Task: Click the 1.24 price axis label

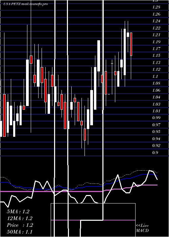Action: 156,21
